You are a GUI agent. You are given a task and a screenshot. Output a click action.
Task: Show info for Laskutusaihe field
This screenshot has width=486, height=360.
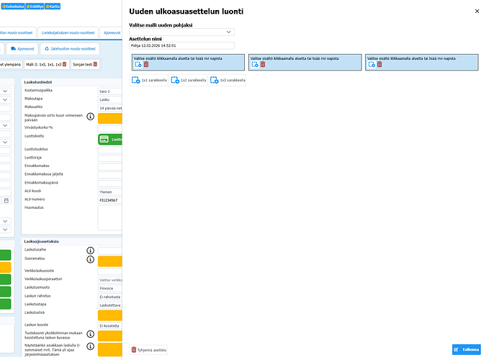pos(91,251)
